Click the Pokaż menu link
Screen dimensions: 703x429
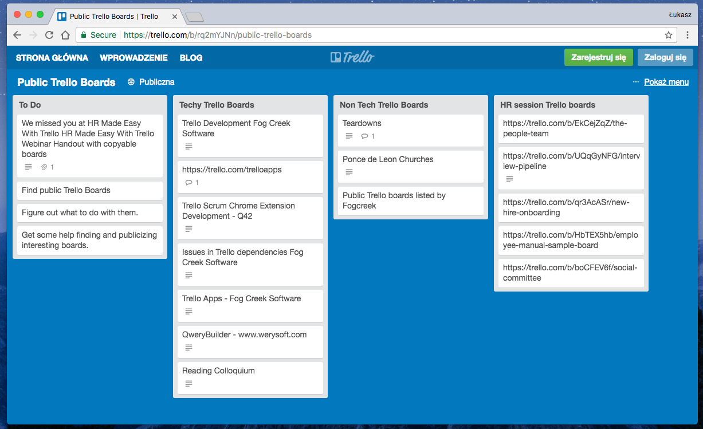click(x=666, y=82)
